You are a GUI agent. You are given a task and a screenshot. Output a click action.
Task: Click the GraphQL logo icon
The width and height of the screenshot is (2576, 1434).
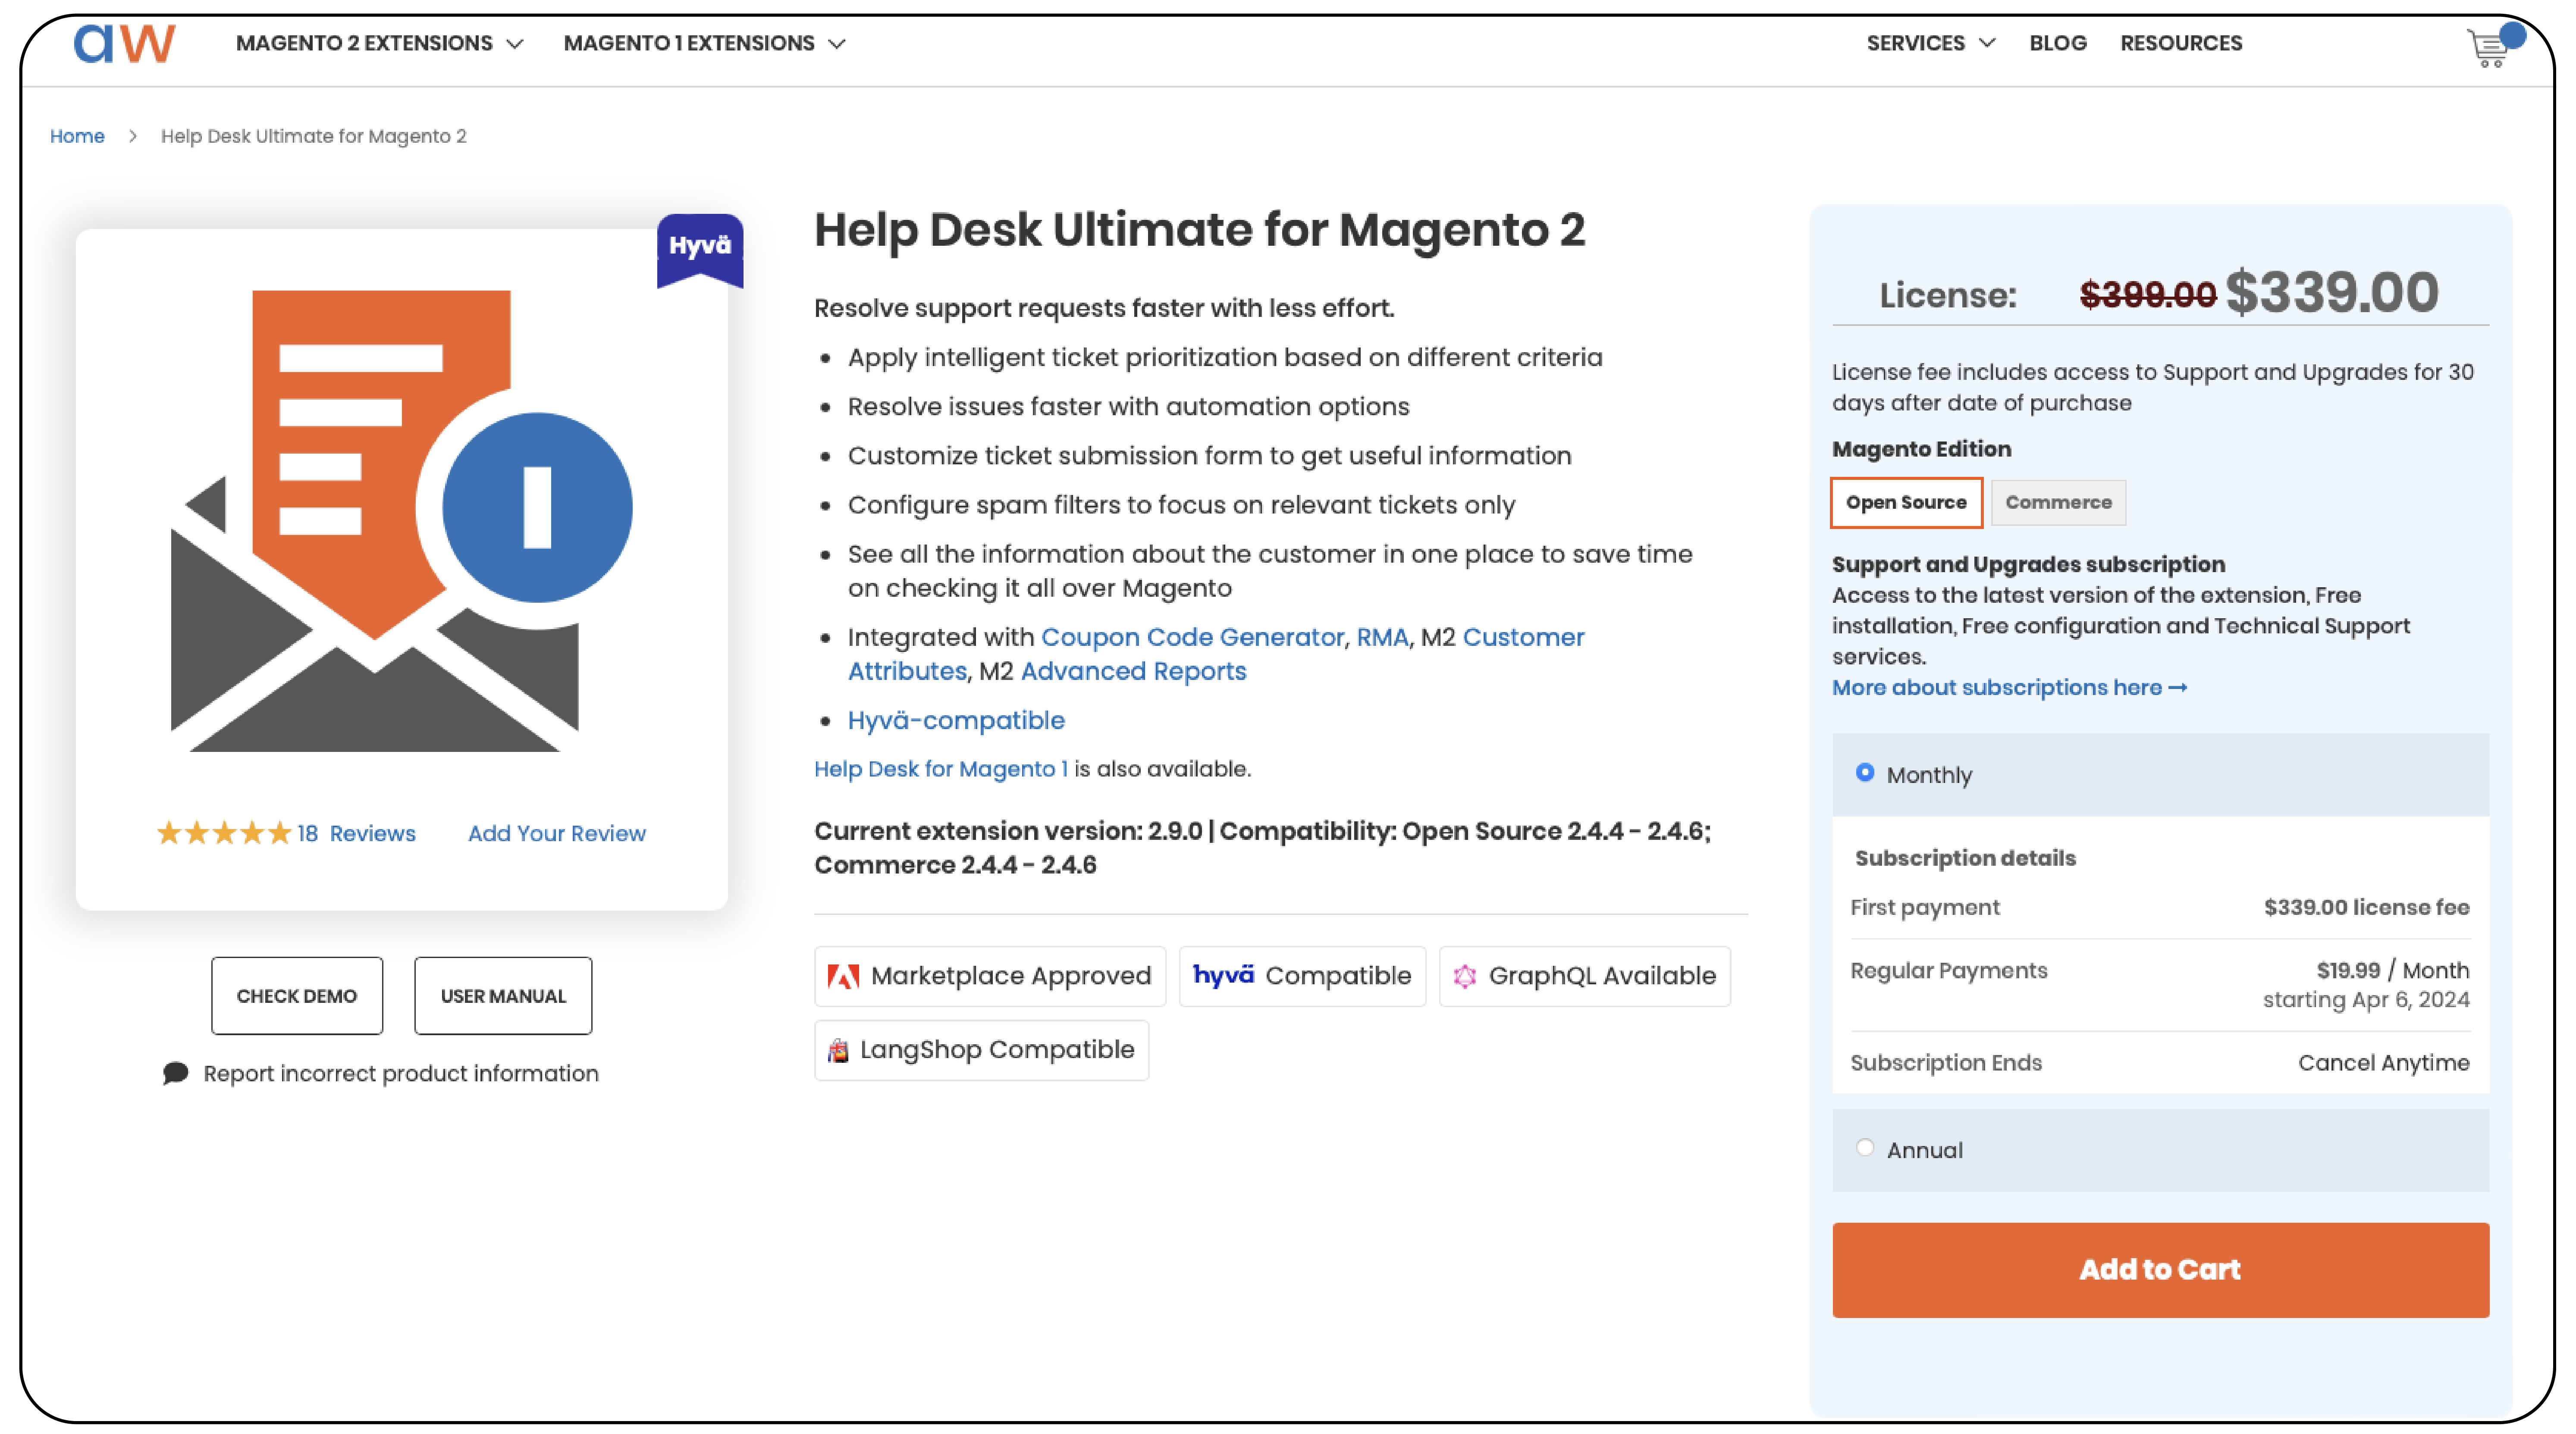point(1464,976)
